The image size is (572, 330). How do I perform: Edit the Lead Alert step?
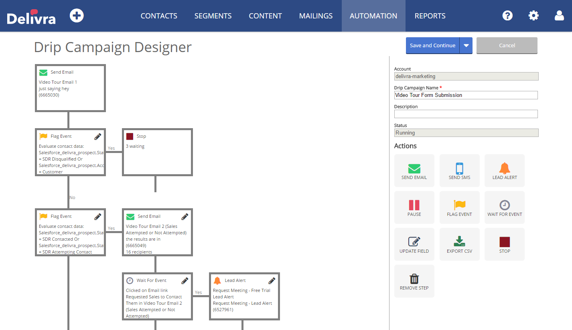(272, 281)
